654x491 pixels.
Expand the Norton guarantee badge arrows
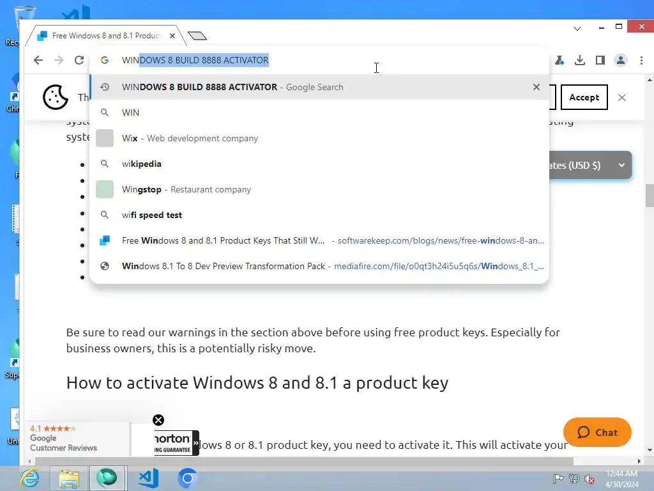pyautogui.click(x=195, y=443)
